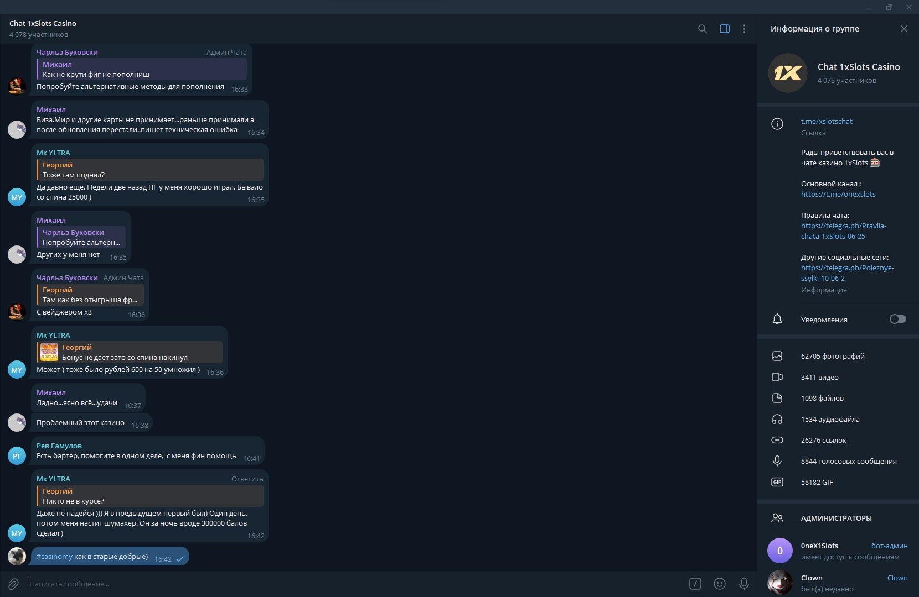Screen dimensions: 919x597
Task: Open the Poleznye-ssylki social networks link
Action: click(847, 273)
